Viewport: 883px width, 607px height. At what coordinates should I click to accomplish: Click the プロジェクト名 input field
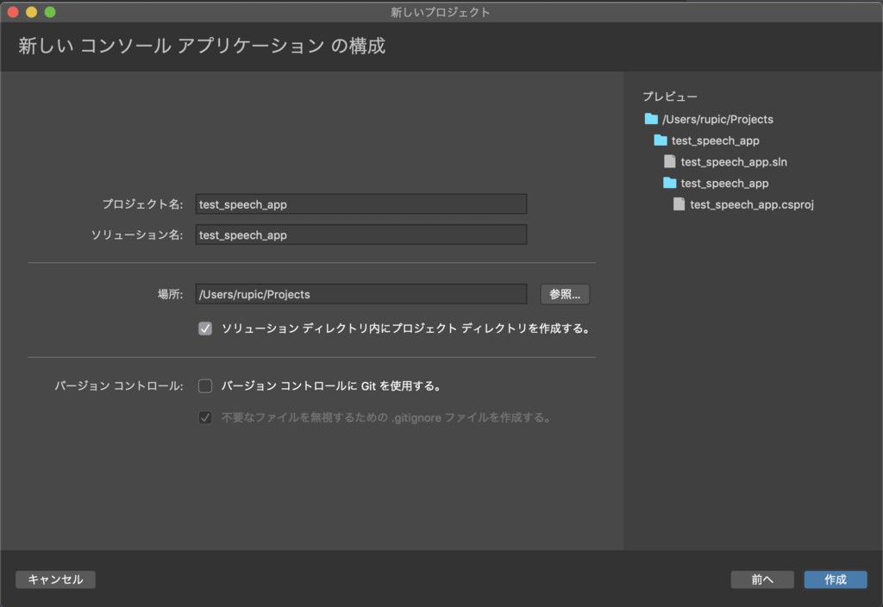pos(362,203)
